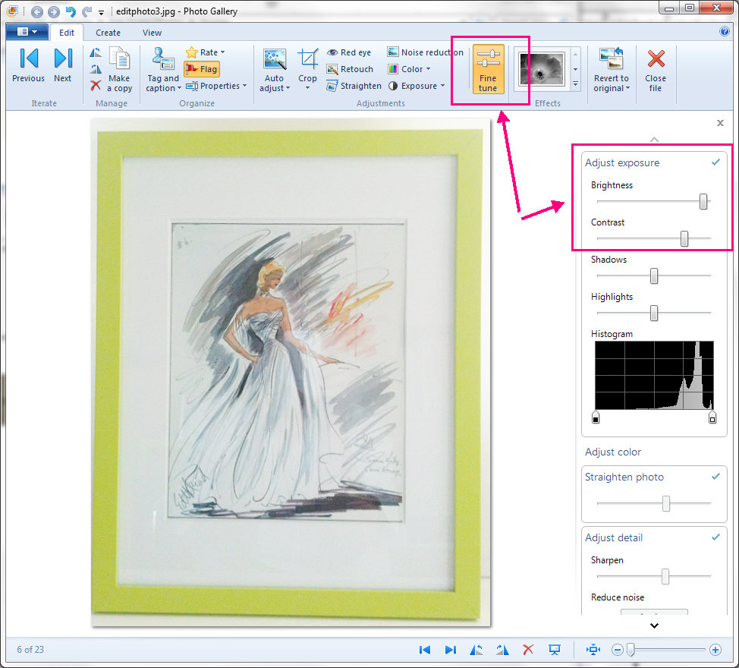Screen dimensions: 739x668
Task: Select the Retouch tool
Action: pos(351,69)
